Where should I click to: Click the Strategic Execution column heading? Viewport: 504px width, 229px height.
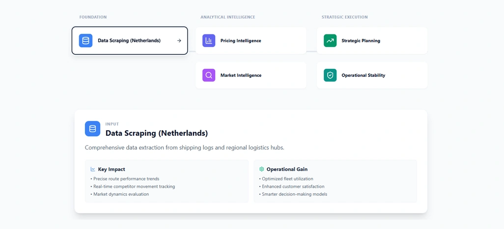[344, 17]
